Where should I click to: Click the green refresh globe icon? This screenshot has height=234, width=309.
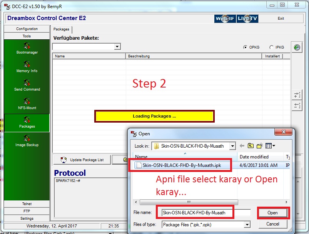pyautogui.click(x=297, y=47)
